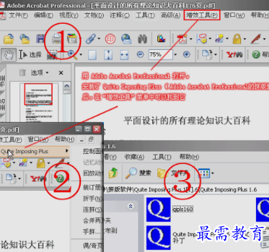Click the red pen Sign icon in main window
Viewport: 269px width, 252px height.
tap(256, 39)
